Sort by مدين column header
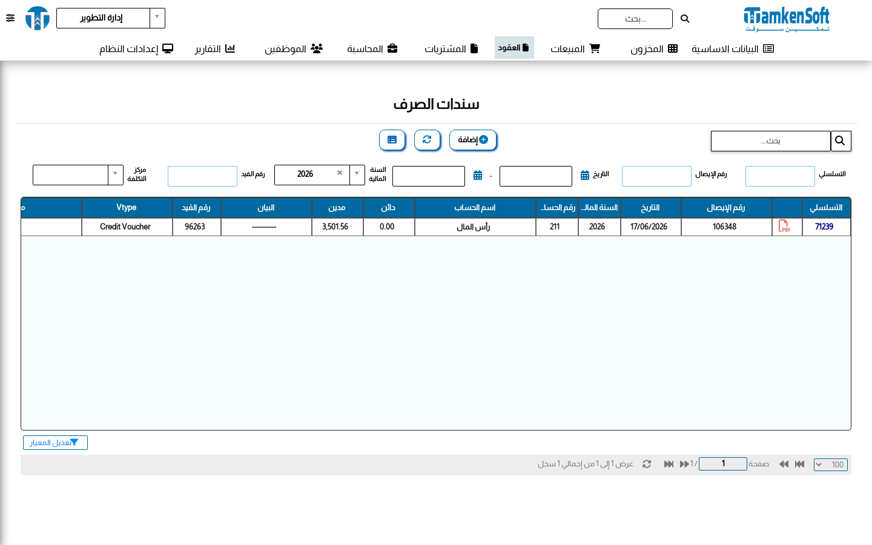The image size is (872, 545). 337,208
